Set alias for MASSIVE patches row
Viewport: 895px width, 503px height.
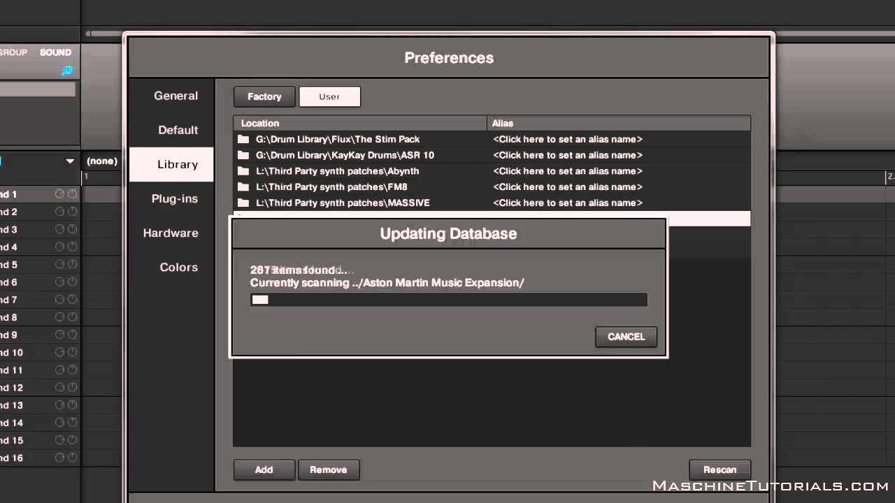click(568, 203)
